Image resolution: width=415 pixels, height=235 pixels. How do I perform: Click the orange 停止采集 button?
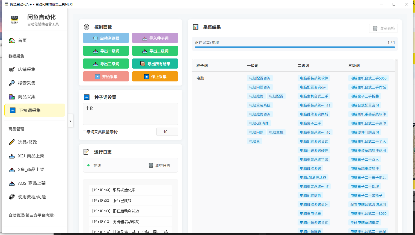[x=155, y=77]
